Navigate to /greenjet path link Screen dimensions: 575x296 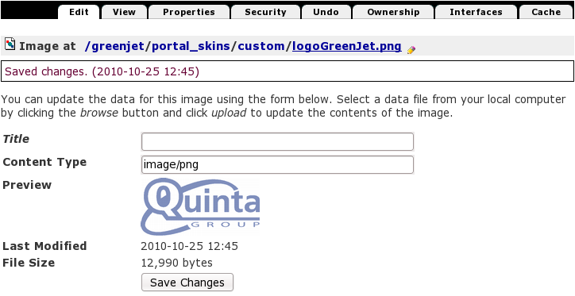coord(114,47)
